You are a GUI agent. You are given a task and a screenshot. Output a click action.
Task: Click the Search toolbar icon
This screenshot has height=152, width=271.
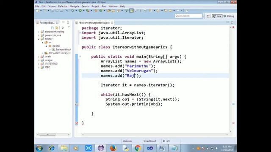118,11
